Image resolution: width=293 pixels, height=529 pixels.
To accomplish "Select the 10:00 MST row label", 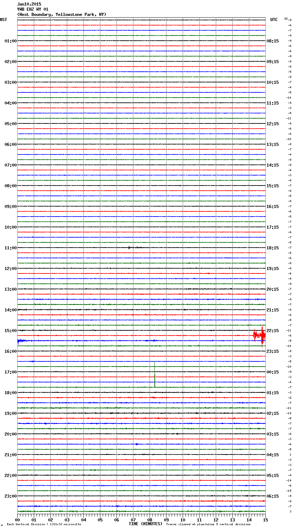I will click(x=10, y=227).
